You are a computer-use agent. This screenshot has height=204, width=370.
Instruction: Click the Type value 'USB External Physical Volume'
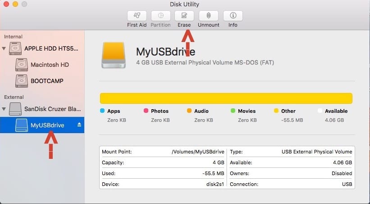pyautogui.click(x=317, y=152)
